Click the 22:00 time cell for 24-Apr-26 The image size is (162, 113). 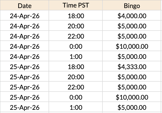click(x=75, y=36)
